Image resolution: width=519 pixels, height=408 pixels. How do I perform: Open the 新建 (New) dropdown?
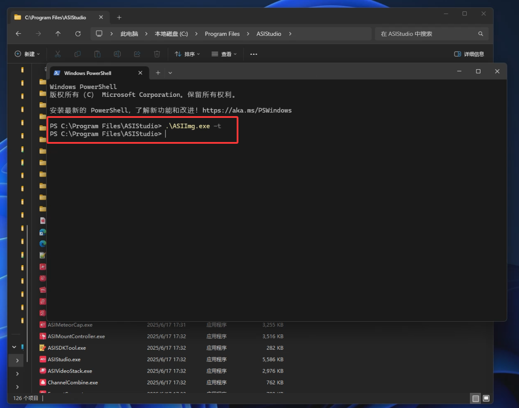27,54
